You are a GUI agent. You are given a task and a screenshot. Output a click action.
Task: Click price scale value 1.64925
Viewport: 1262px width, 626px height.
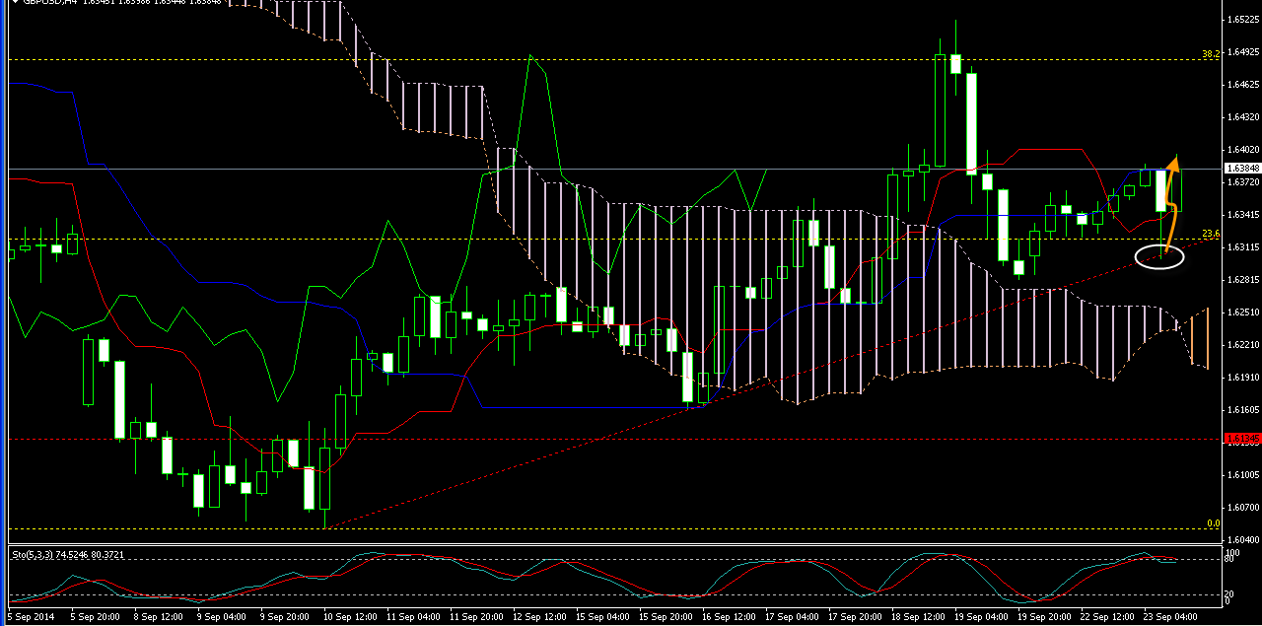click(1243, 52)
